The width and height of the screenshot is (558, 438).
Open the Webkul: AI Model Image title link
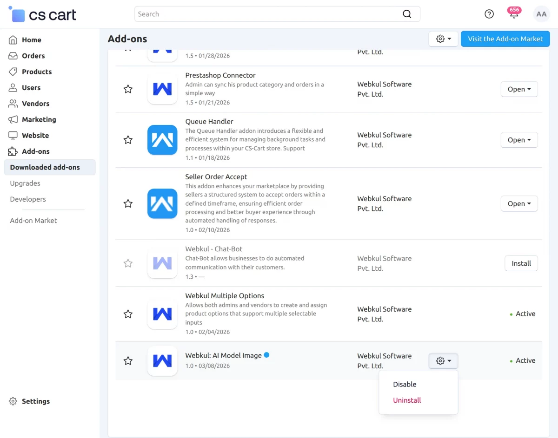[x=223, y=355]
